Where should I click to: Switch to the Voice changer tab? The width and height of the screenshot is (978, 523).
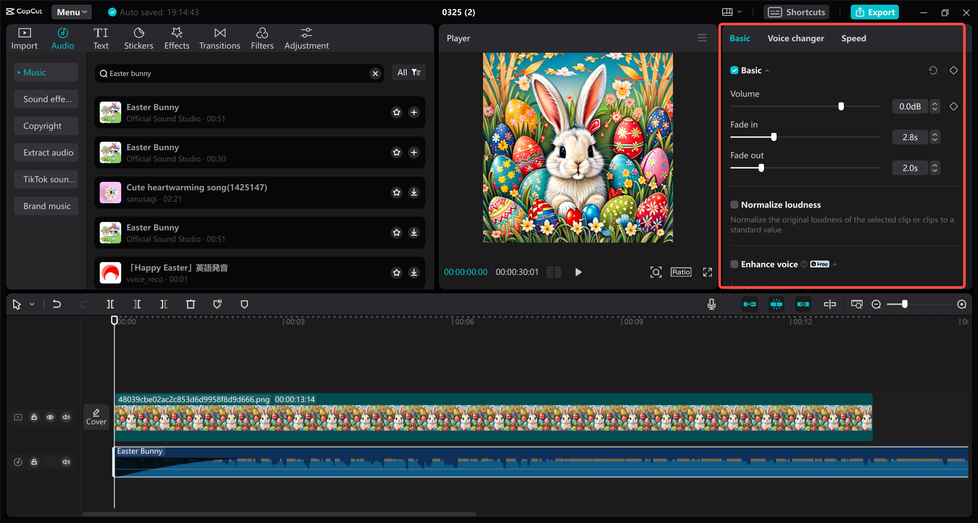795,38
